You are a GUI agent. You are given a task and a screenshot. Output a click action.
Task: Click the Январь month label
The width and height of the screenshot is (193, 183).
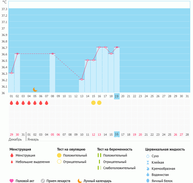tap(33, 139)
